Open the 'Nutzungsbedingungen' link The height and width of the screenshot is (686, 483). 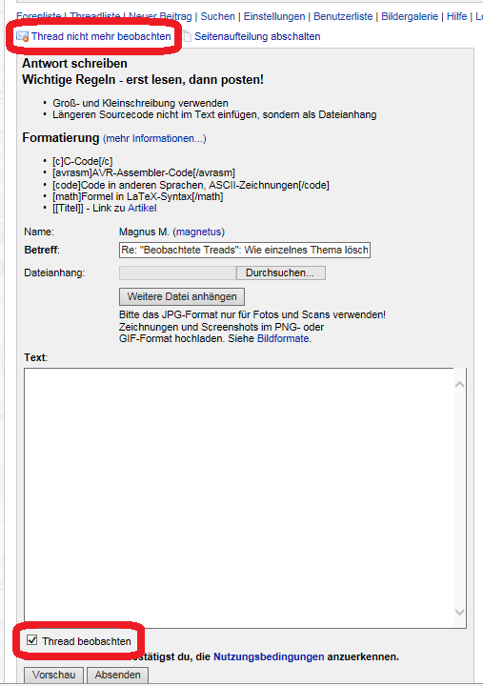click(x=269, y=656)
